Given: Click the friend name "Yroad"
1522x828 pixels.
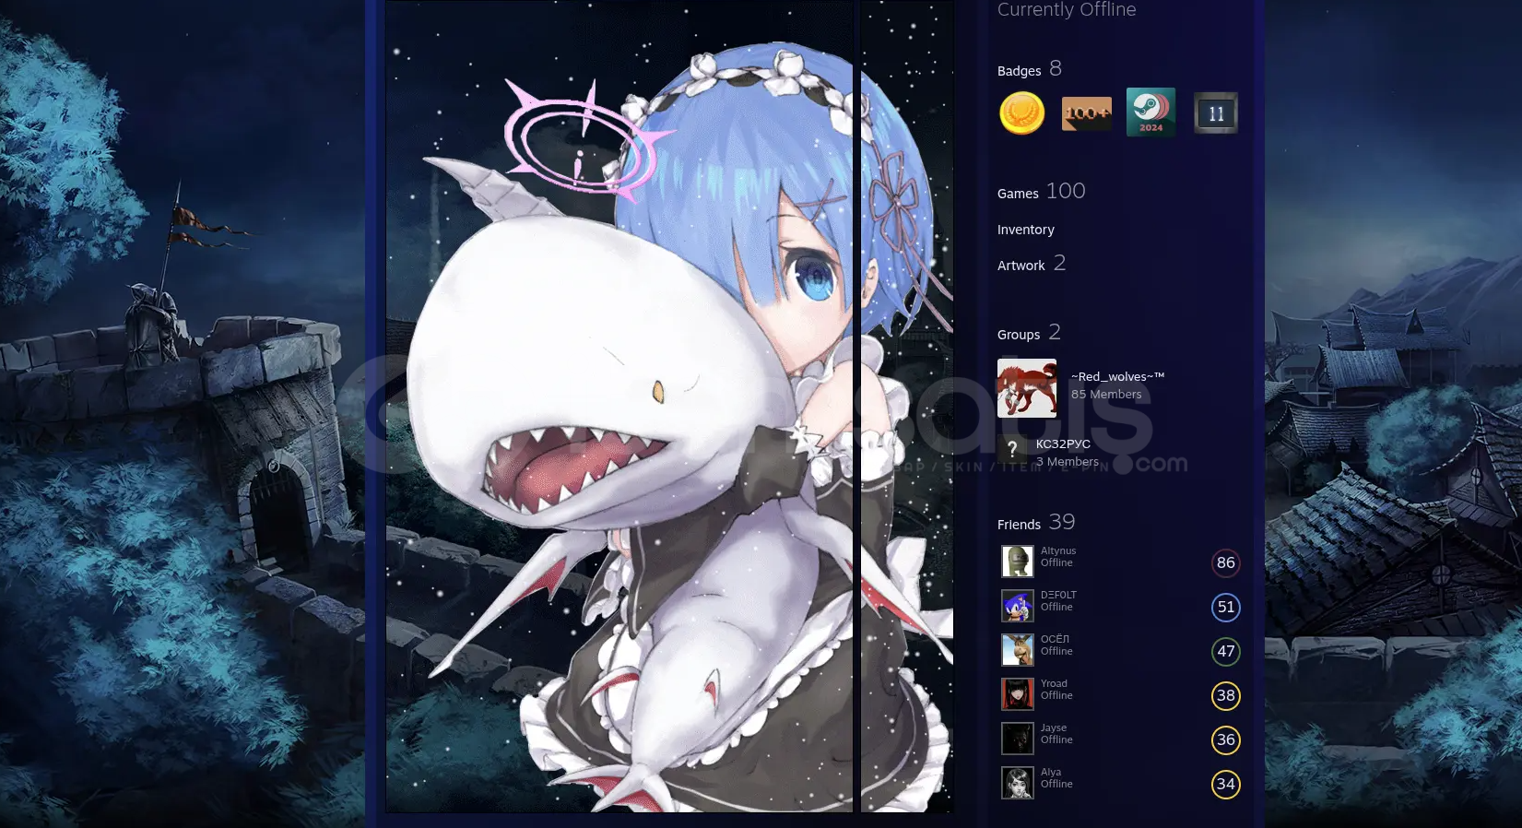Looking at the screenshot, I should (x=1055, y=683).
